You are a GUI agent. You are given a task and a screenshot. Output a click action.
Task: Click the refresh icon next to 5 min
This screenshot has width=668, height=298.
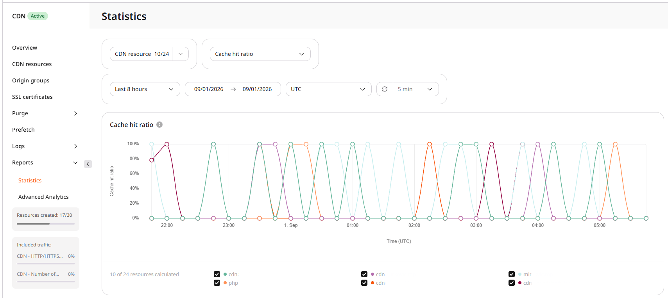click(385, 89)
